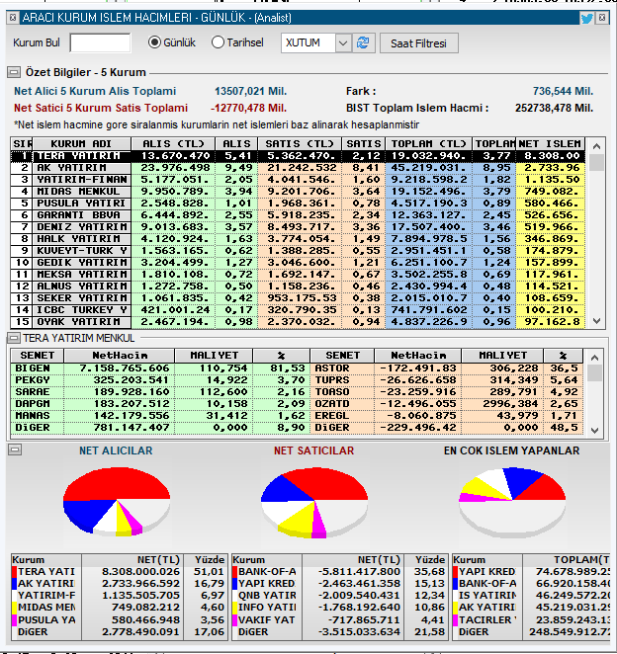Sort by ALIS (TL) column header

click(x=173, y=144)
